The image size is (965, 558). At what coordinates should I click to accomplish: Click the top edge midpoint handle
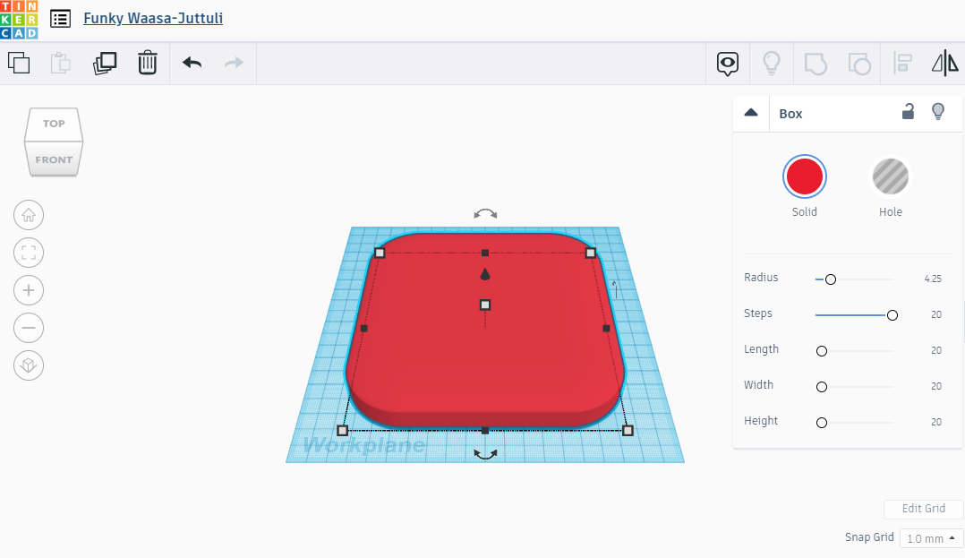point(485,253)
